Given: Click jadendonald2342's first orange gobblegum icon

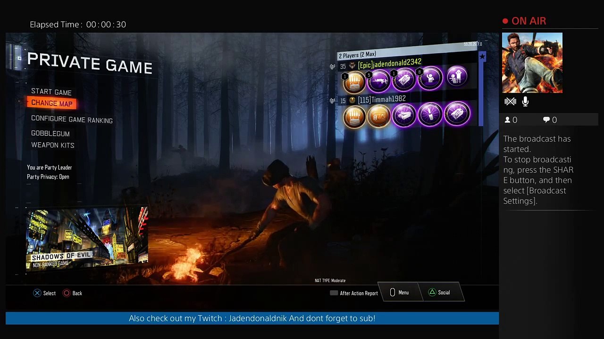Looking at the screenshot, I should 354,81.
